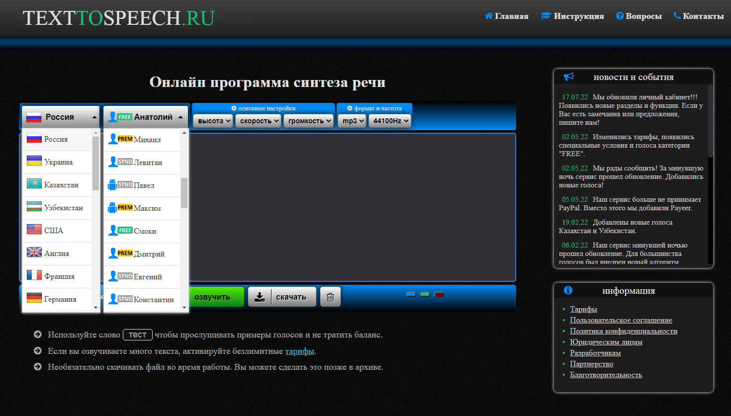Click the TEXTTOSPEECH.RU logo
Viewport: 731px width, 416px height.
pos(118,18)
